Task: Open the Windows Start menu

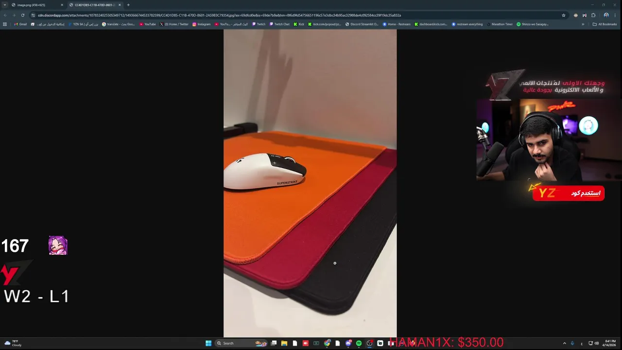Action: tap(208, 343)
